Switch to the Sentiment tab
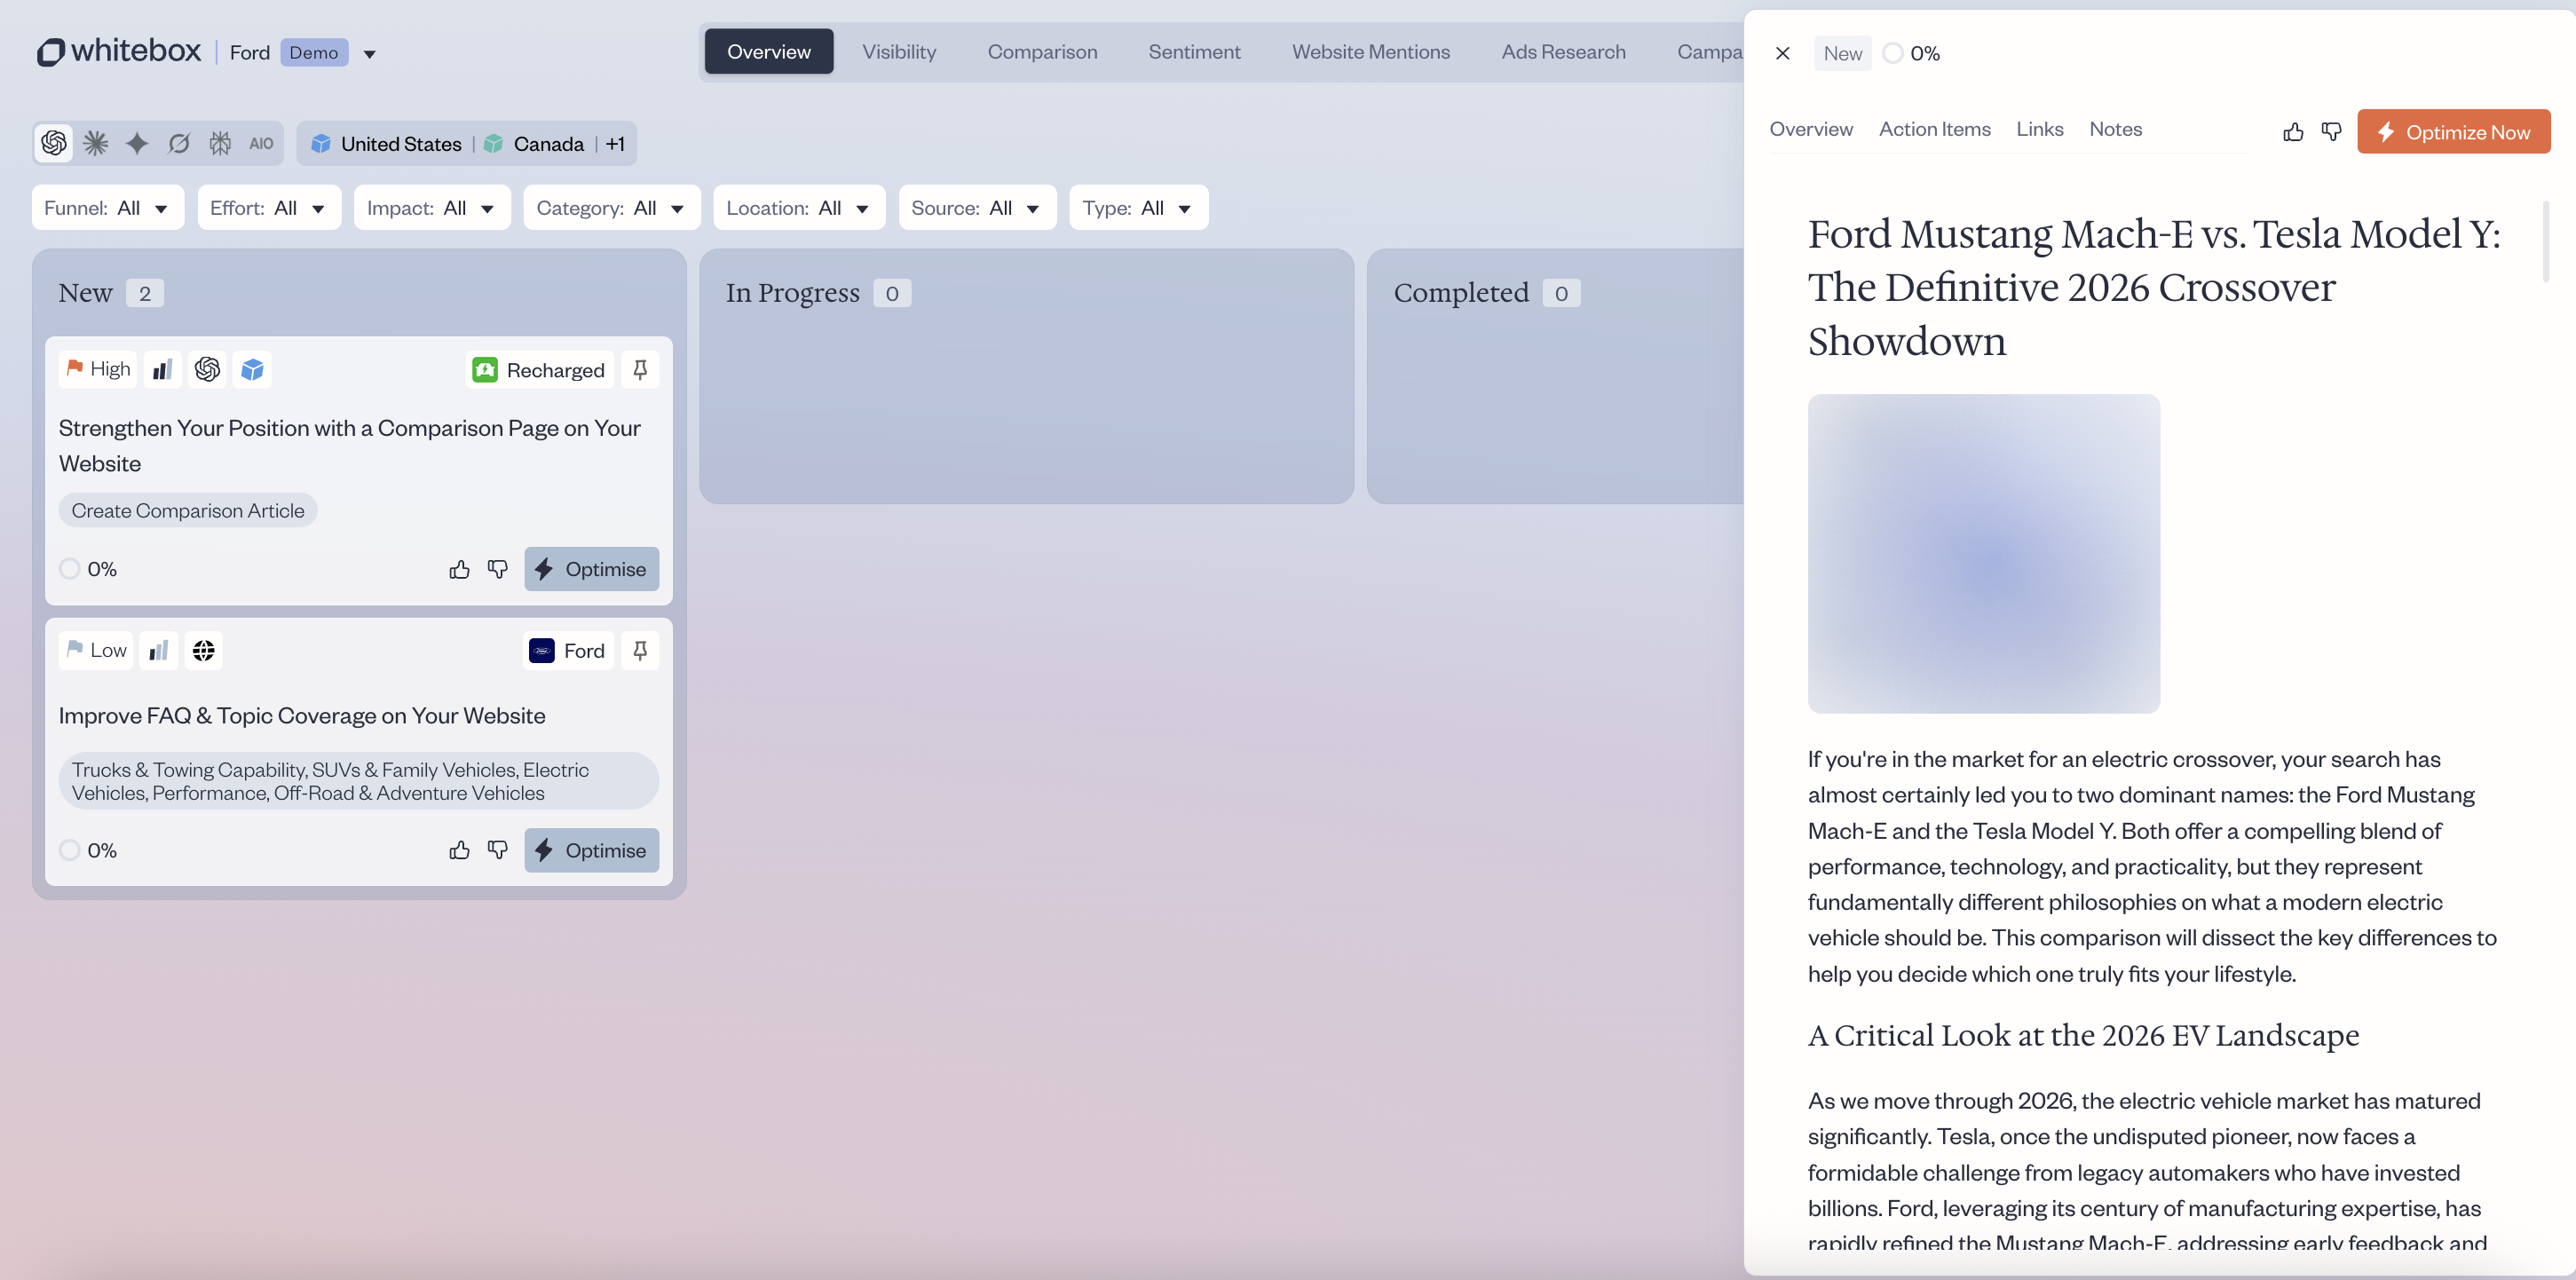This screenshot has width=2576, height=1280. click(1194, 52)
